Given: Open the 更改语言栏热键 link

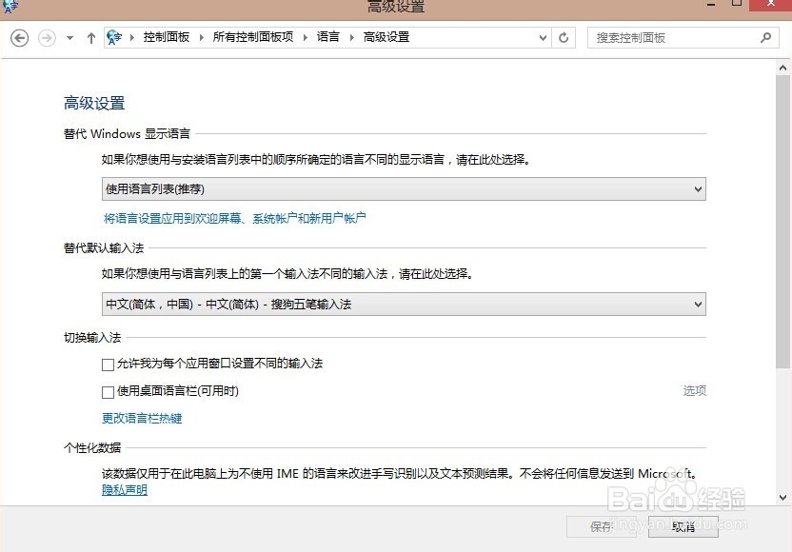Looking at the screenshot, I should click(142, 417).
